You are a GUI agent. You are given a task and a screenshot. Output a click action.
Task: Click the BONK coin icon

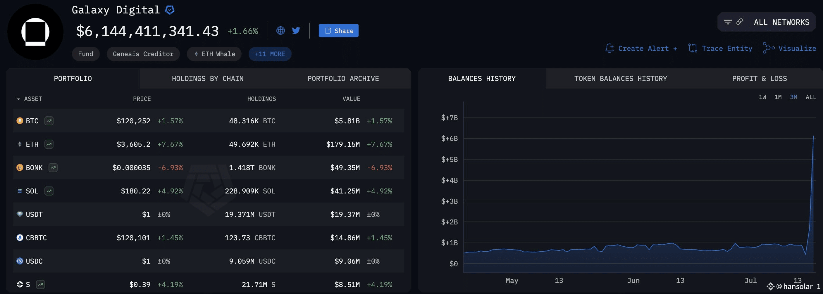tap(20, 167)
